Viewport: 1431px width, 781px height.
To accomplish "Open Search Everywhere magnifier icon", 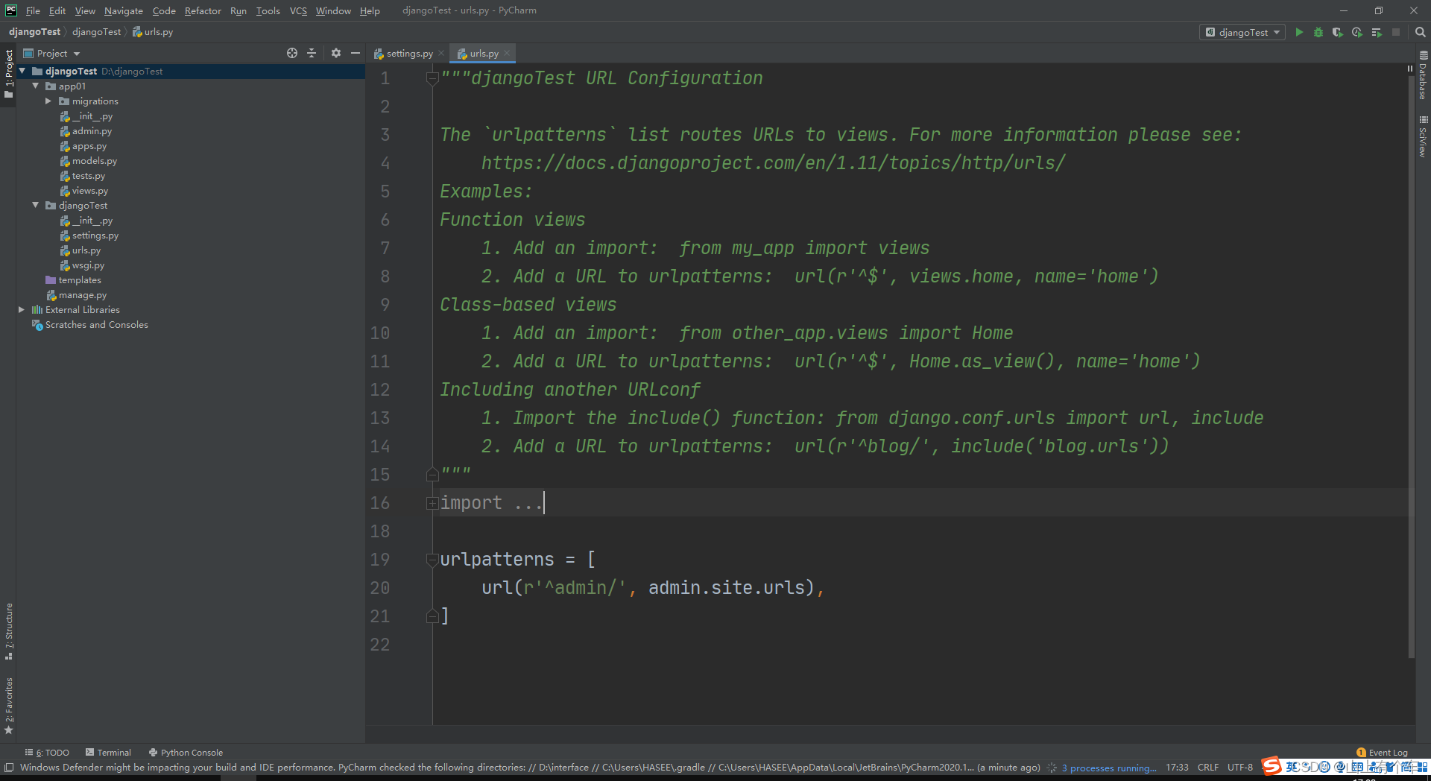I will coord(1420,32).
